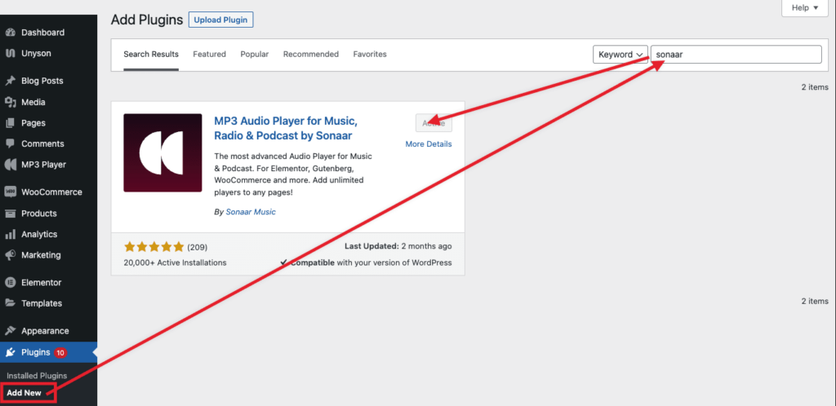Open the Templates menu label
Screen dimensions: 836x406
point(42,303)
